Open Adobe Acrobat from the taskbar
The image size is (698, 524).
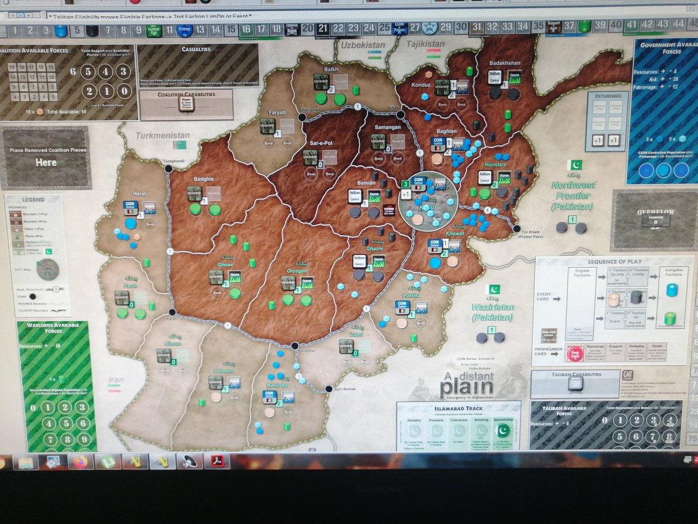216,461
